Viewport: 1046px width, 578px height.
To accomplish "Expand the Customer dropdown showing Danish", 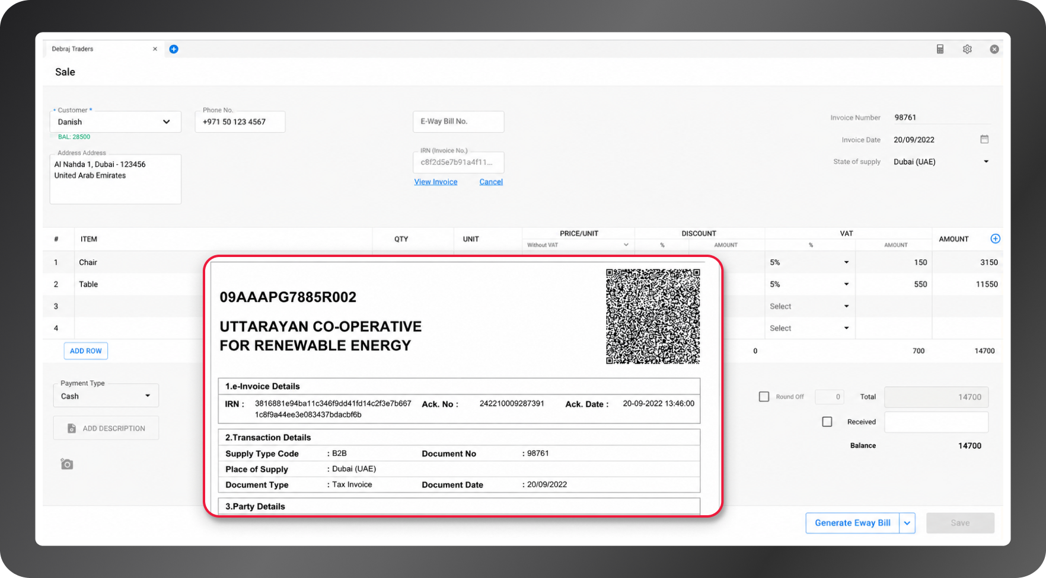I will coord(116,121).
